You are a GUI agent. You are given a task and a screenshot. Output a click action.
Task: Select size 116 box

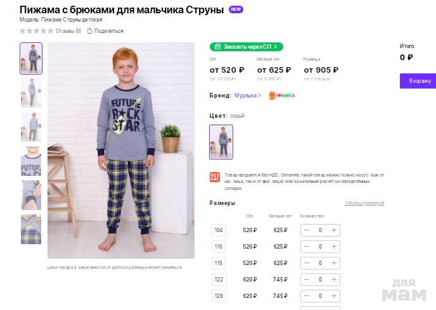(219, 263)
